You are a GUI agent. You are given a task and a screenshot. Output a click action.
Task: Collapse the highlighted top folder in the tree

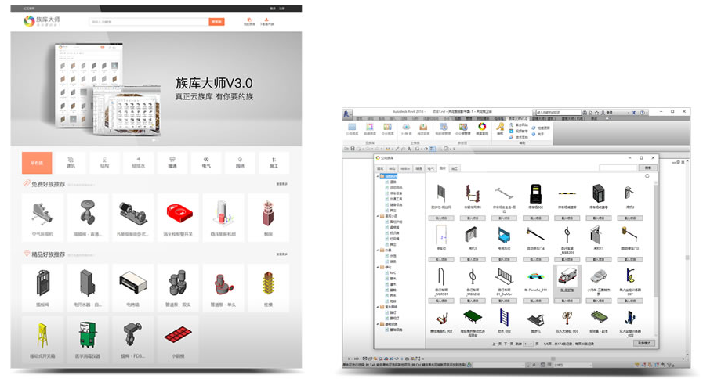(x=378, y=176)
